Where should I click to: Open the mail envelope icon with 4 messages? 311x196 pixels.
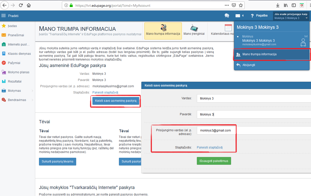coord(238,15)
